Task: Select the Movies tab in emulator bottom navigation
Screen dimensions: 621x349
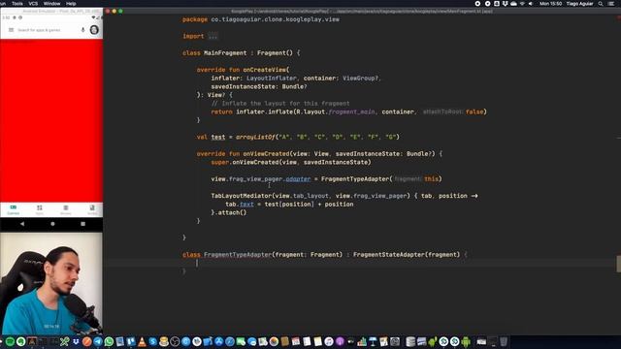Action: [x=66, y=209]
